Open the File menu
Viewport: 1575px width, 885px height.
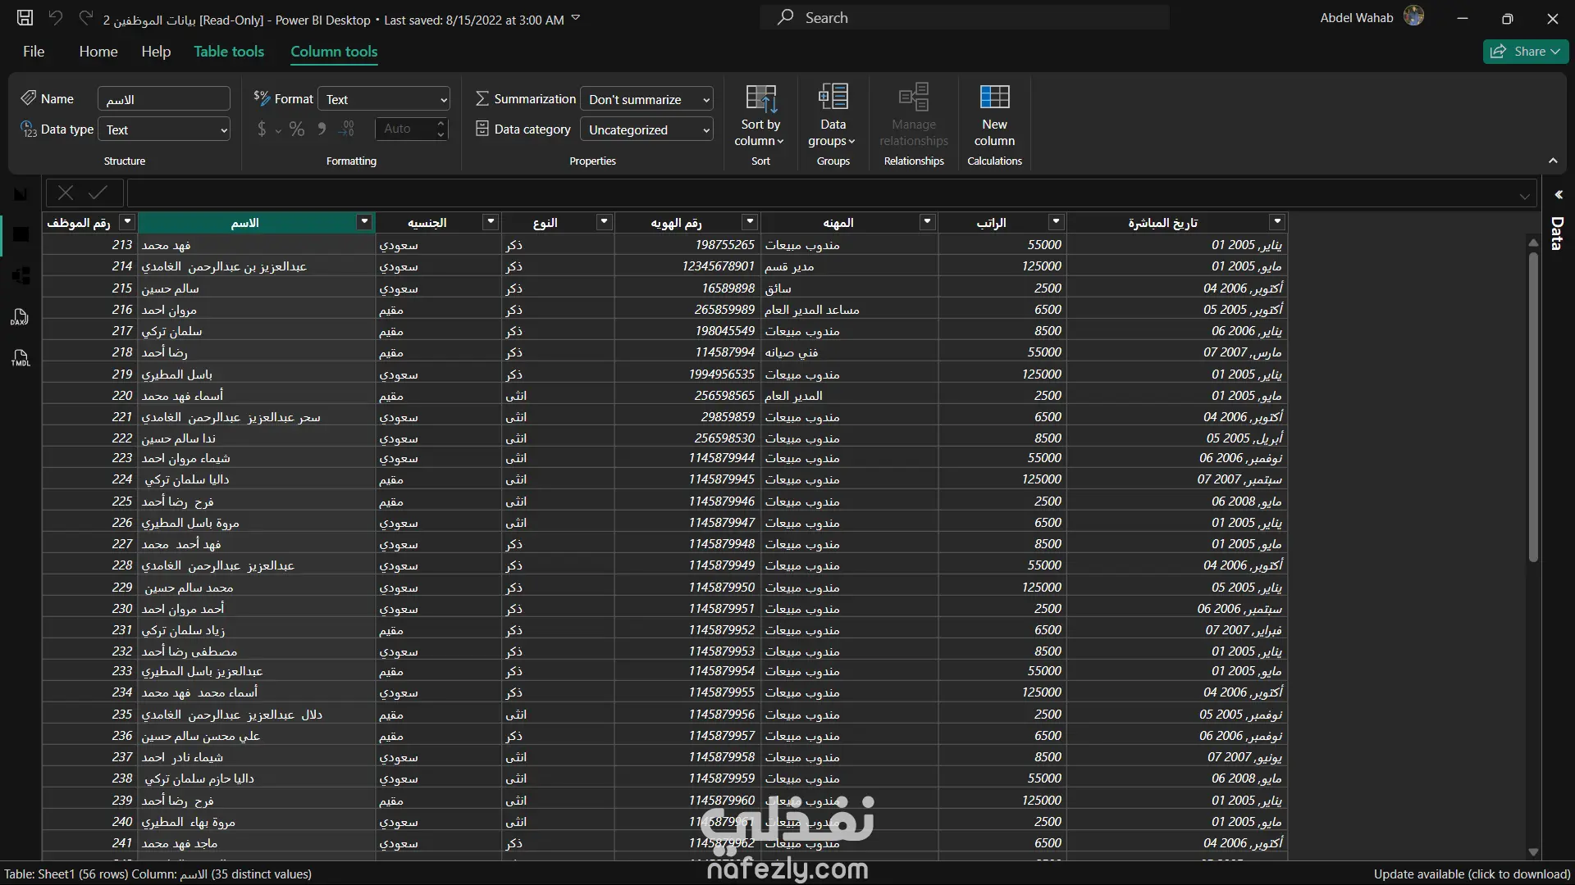pos(34,52)
